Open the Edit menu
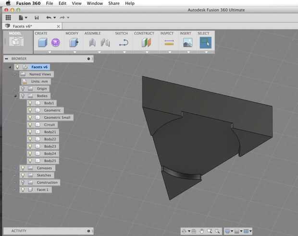 click(62, 3)
